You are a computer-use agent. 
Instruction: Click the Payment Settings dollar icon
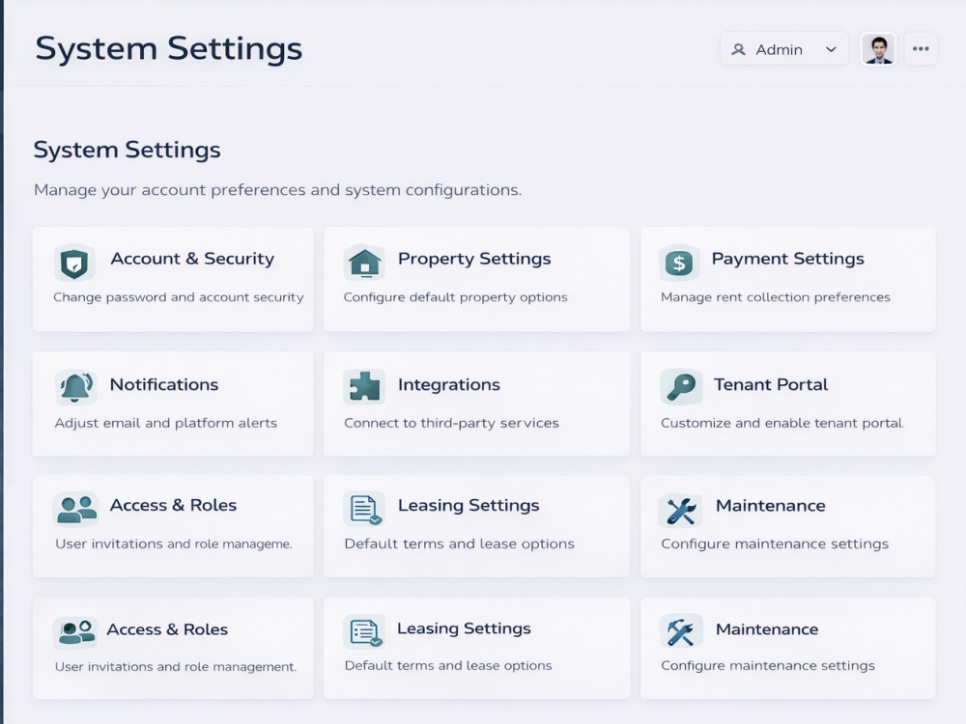(679, 263)
